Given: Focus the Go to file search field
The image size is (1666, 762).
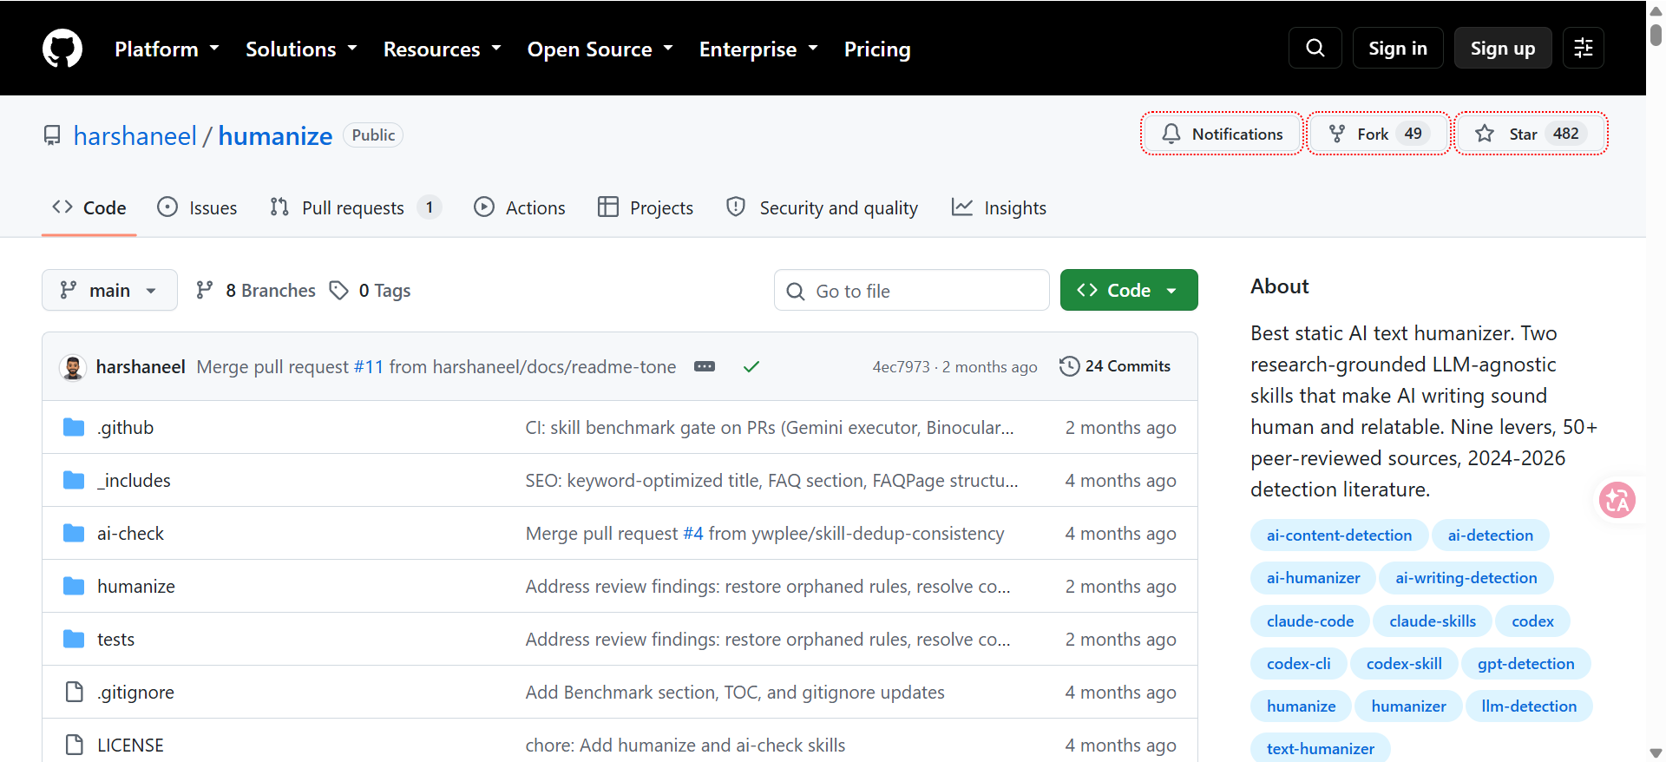Looking at the screenshot, I should click(x=912, y=290).
